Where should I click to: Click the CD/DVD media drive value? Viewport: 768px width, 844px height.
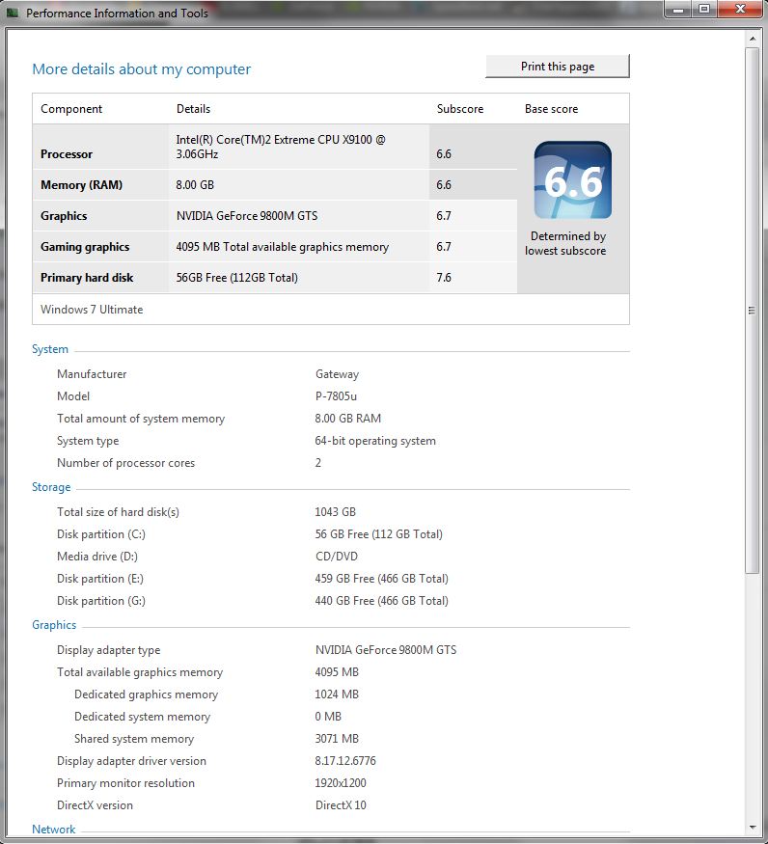(337, 556)
